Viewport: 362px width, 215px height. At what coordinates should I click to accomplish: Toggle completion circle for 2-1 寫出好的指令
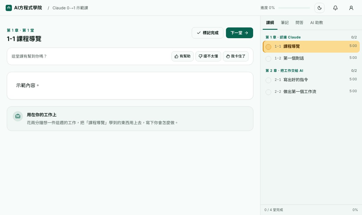(268, 80)
